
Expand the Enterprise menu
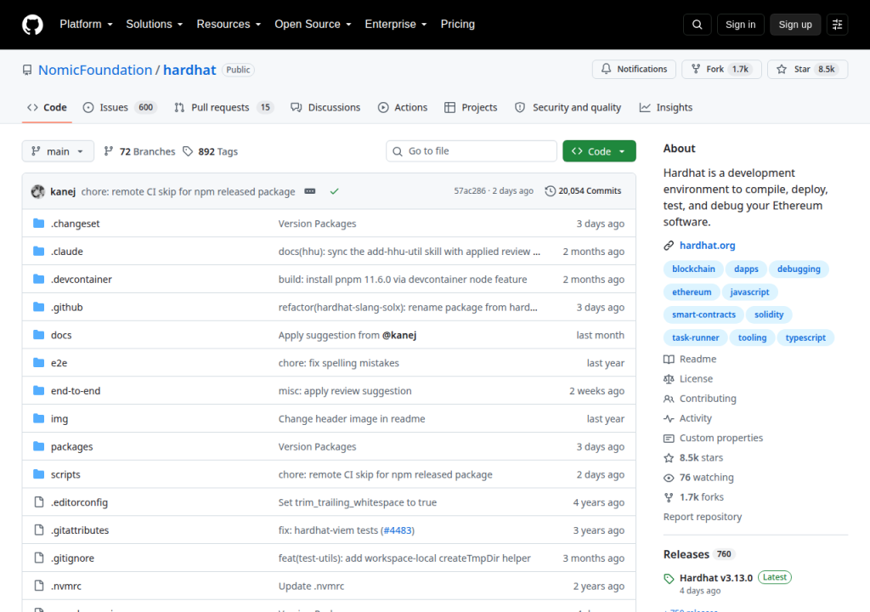(396, 25)
